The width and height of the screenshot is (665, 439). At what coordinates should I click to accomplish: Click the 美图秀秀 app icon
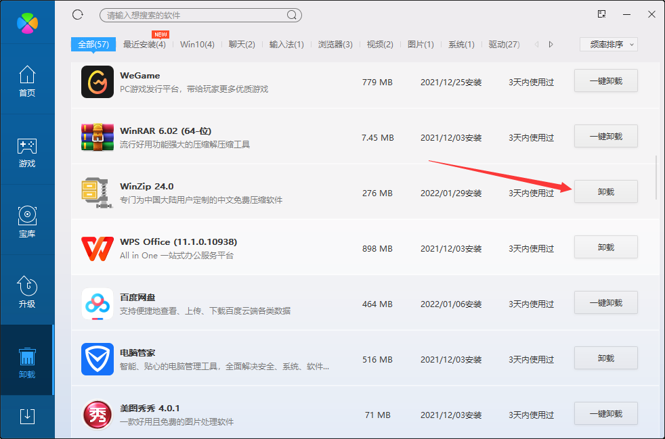[x=98, y=415]
